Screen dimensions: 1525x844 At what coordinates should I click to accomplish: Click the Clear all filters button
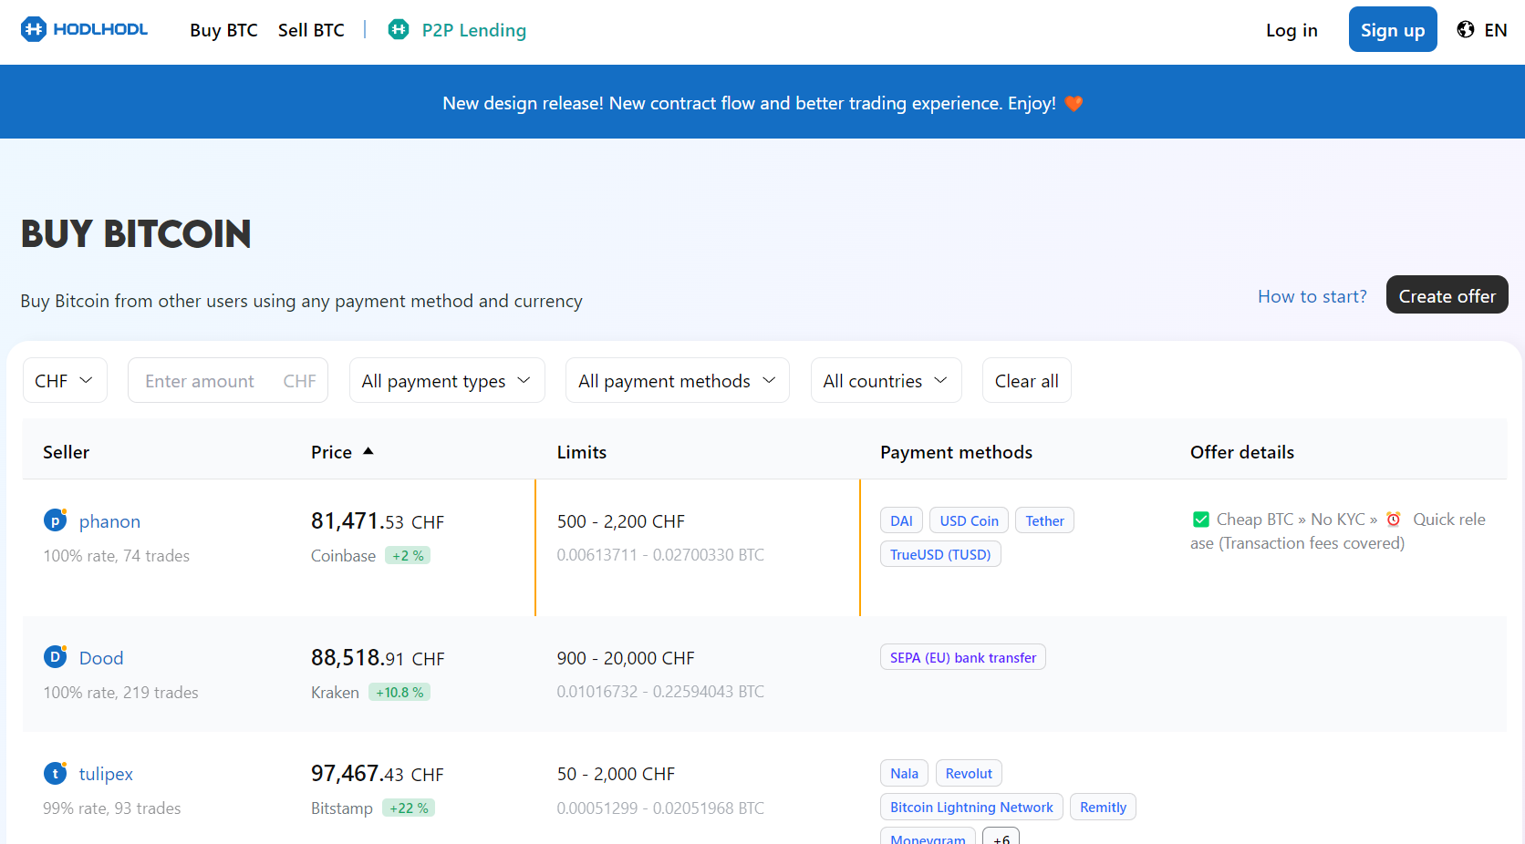click(x=1026, y=380)
